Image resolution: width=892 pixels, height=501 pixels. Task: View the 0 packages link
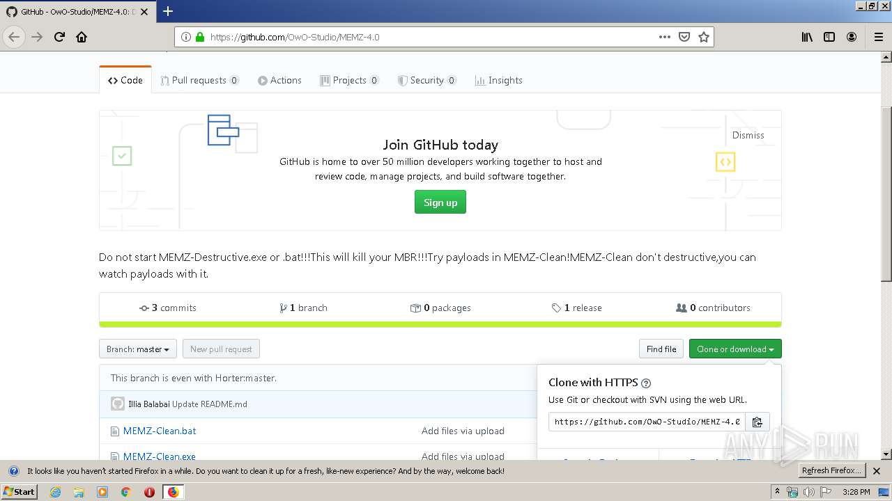pyautogui.click(x=440, y=308)
